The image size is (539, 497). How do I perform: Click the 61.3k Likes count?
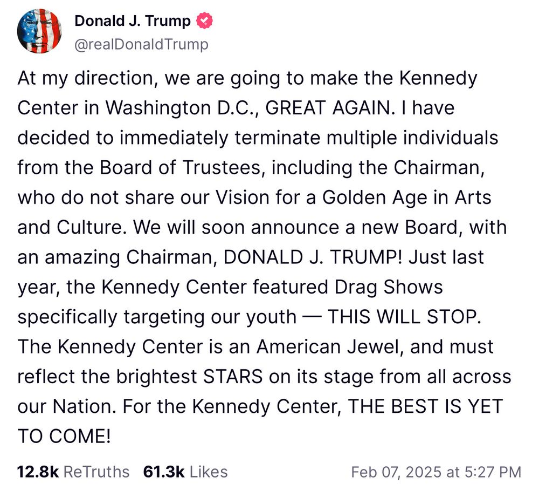point(164,472)
